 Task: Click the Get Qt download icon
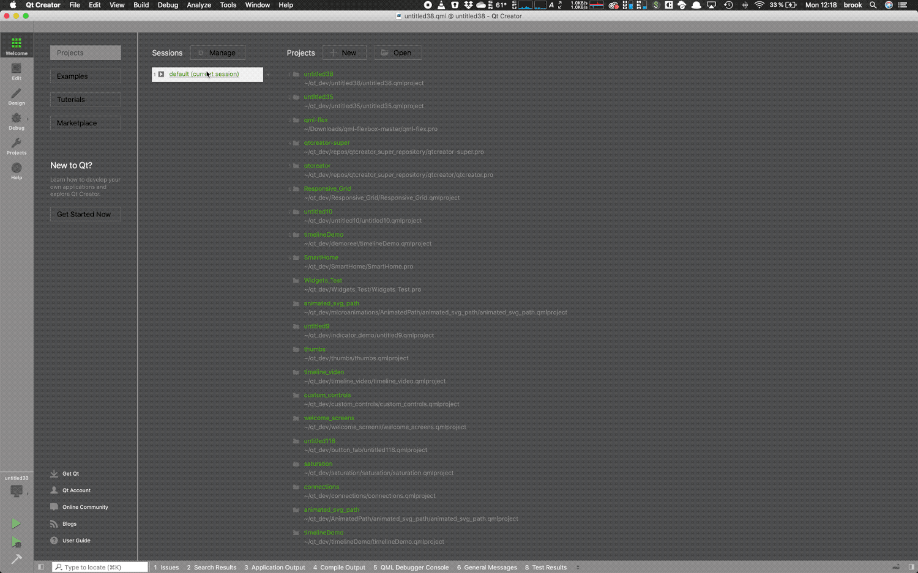(54, 473)
